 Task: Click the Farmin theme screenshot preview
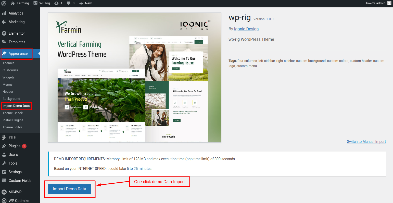coord(135,78)
